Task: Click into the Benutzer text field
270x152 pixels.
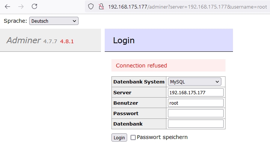Action: (x=196, y=103)
